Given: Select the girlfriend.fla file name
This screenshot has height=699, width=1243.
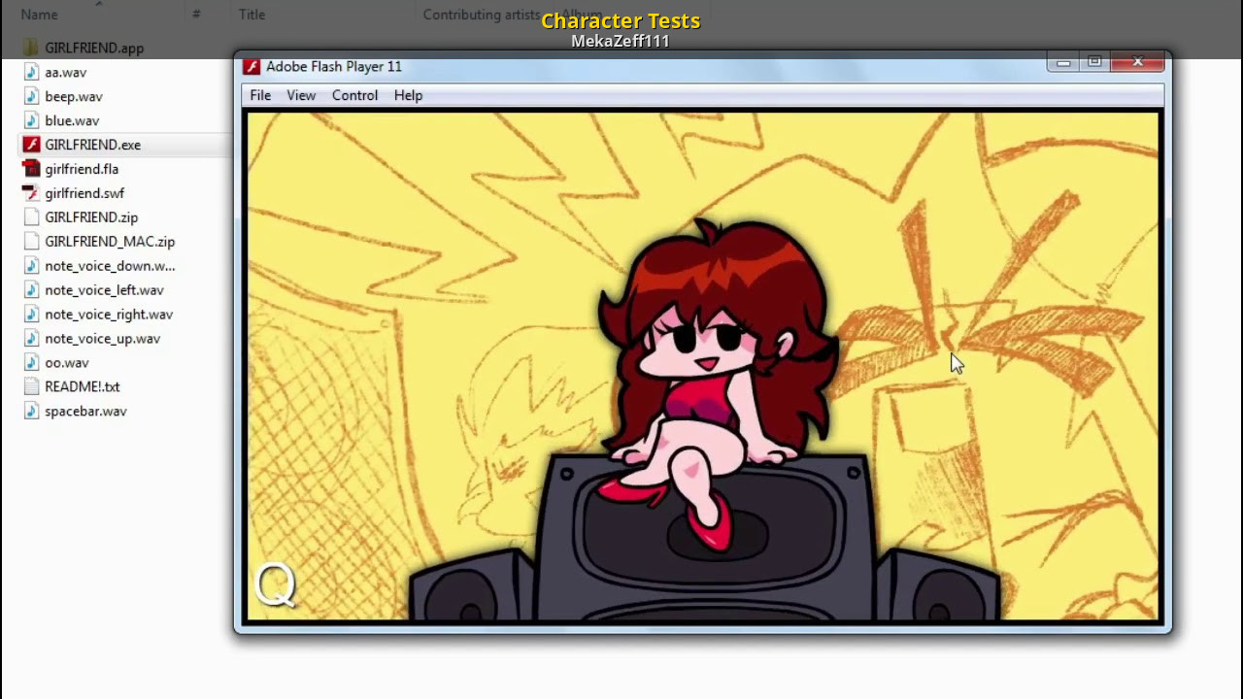Looking at the screenshot, I should tap(82, 169).
